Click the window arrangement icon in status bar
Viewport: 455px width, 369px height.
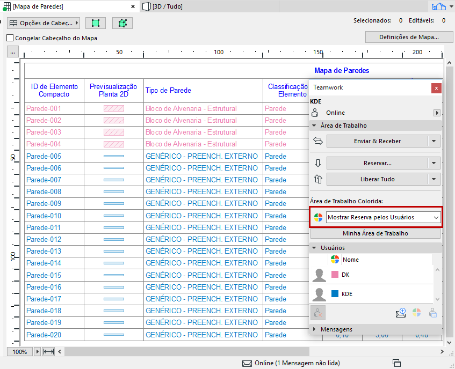pyautogui.click(x=397, y=363)
